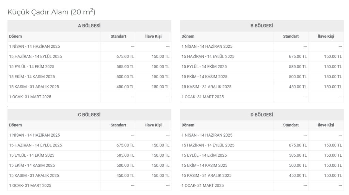The width and height of the screenshot is (349, 195).
Task: Click the Küçük Çadır Alanı heading
Action: point(51,12)
